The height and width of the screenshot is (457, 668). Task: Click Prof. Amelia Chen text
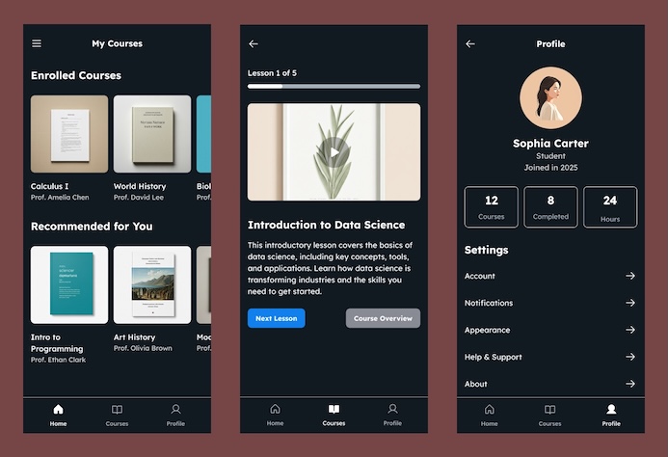click(60, 197)
